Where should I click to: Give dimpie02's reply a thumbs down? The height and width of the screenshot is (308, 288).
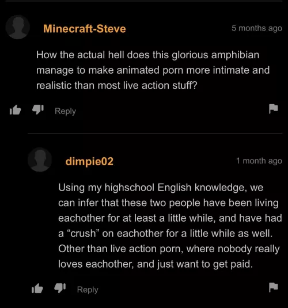(x=60, y=288)
